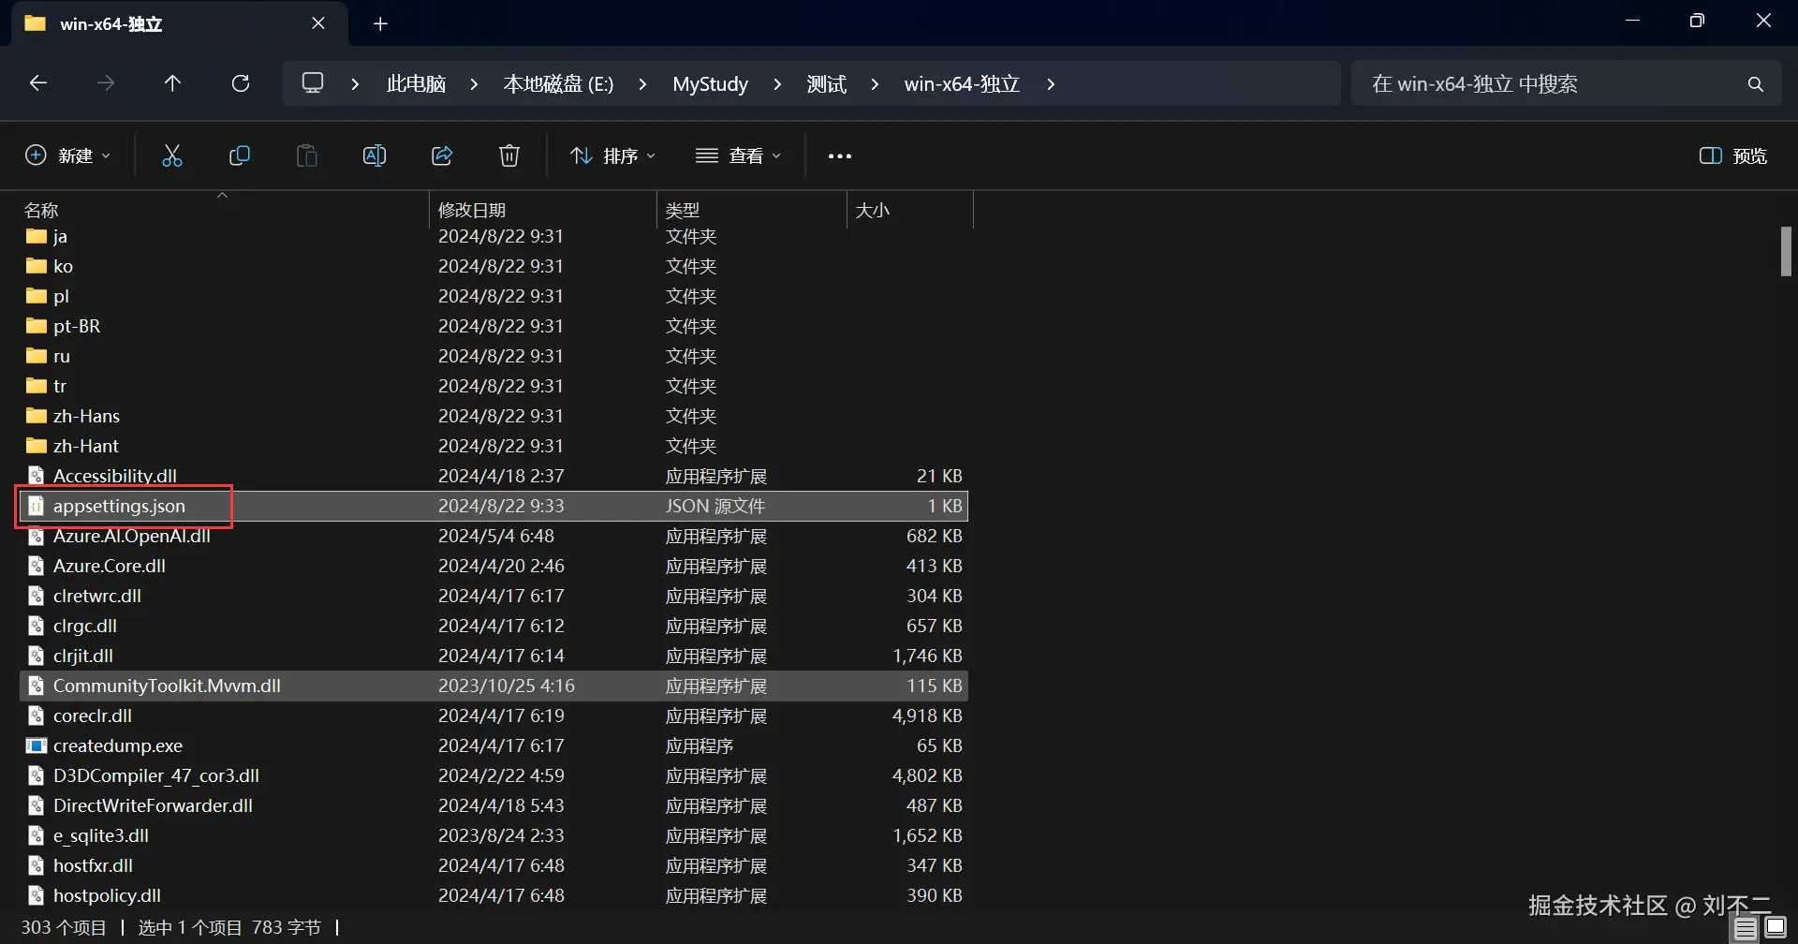
Task: Go back to the previous folder
Action: coord(38,83)
